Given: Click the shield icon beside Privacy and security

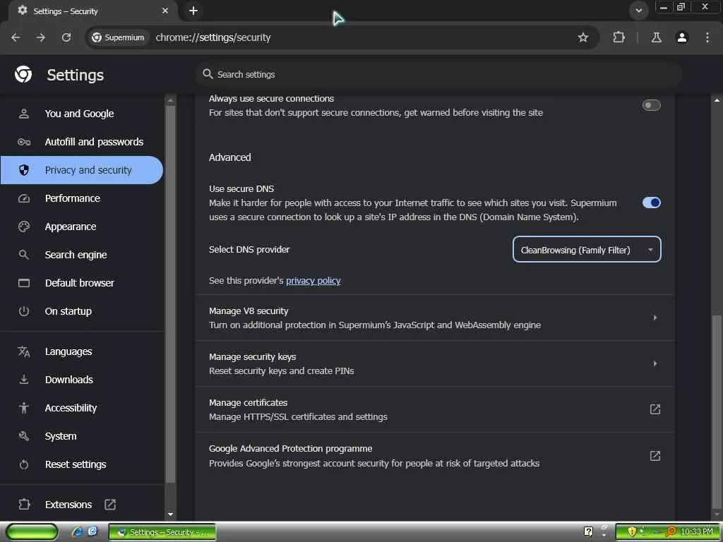Looking at the screenshot, I should click(24, 170).
